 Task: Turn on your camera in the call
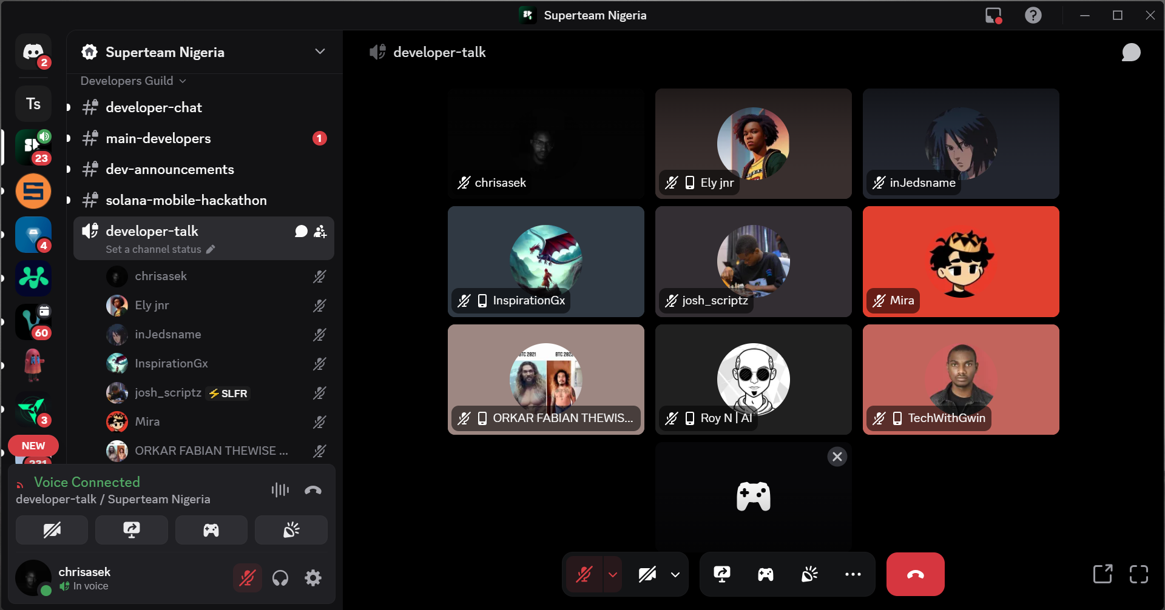click(x=648, y=574)
